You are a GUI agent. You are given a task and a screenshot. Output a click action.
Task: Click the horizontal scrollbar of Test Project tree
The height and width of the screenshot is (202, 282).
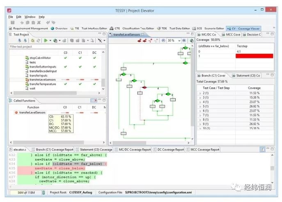click(45, 93)
